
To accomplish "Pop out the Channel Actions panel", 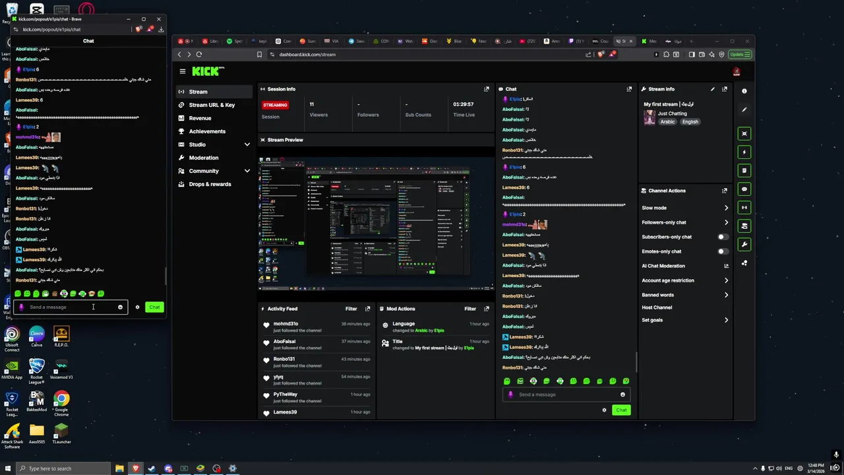I will (725, 191).
